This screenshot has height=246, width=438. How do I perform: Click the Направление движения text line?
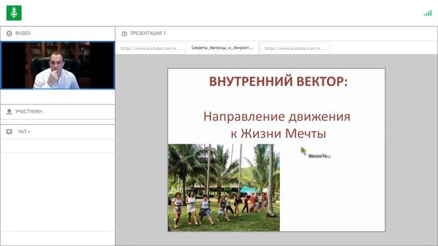click(x=276, y=116)
